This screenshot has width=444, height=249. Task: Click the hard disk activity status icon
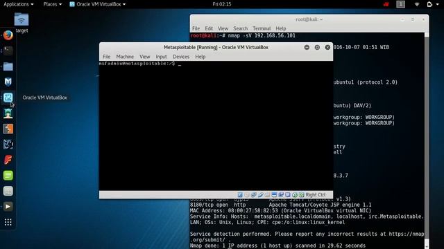click(x=240, y=195)
